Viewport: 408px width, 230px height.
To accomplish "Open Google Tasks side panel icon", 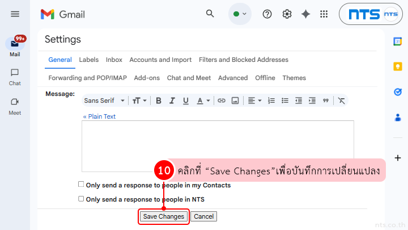I will coord(398,92).
